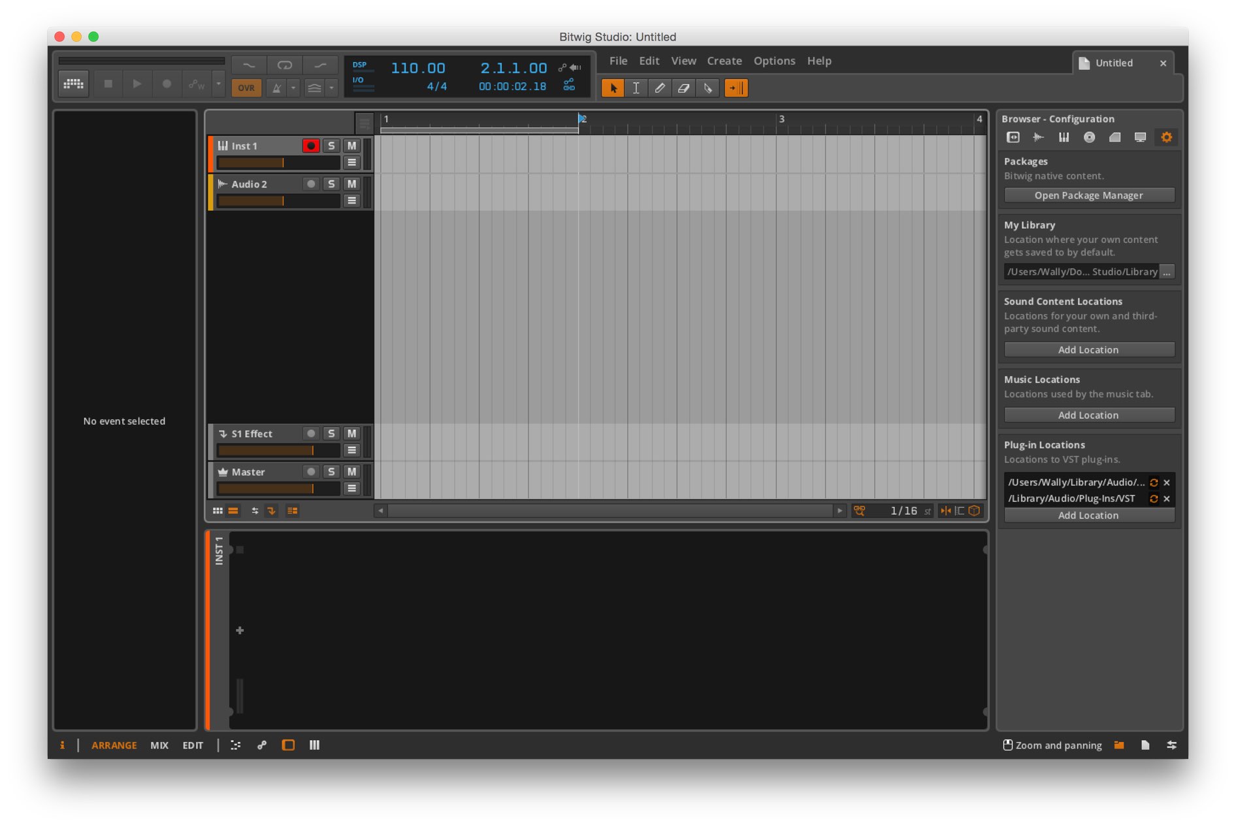Switch to MIX view

pos(159,745)
